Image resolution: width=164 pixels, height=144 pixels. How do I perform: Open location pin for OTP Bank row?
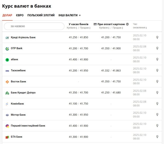pos(157,48)
